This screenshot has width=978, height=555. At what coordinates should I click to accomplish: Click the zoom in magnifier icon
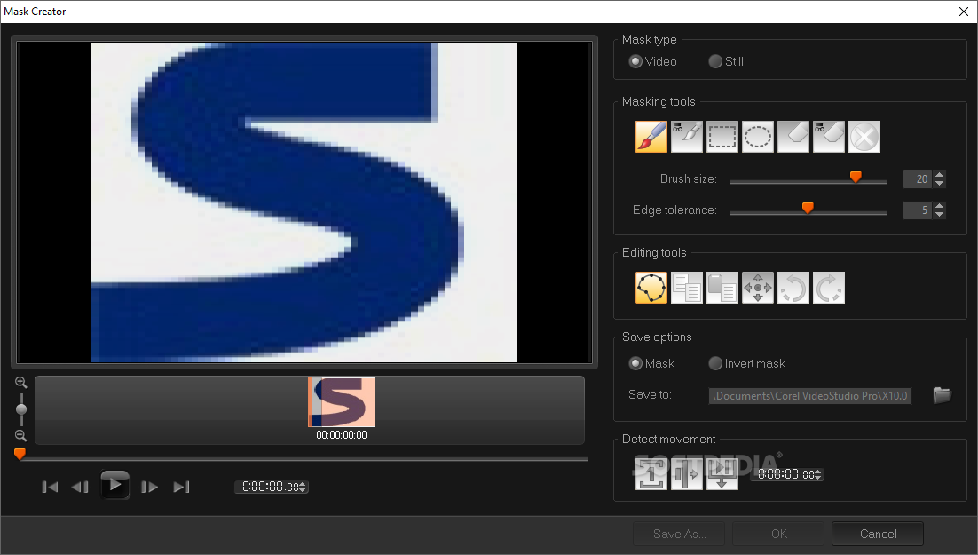pyautogui.click(x=20, y=382)
